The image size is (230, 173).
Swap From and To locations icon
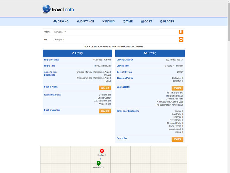181,32
